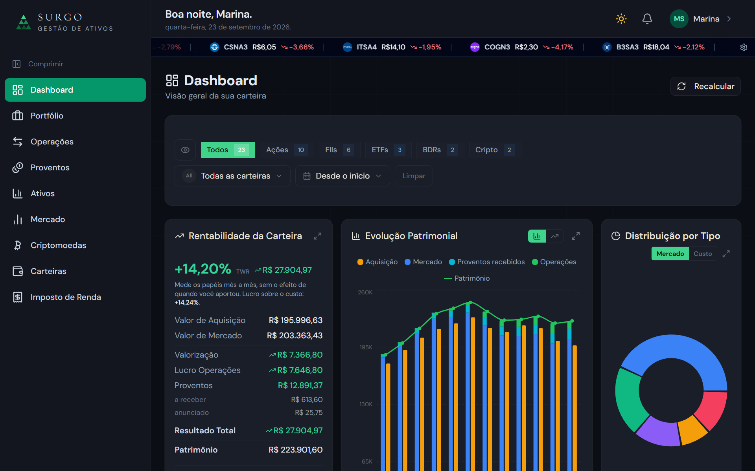Screen dimensions: 755x471
Task: Open Dashboard in sidebar
Action: [x=75, y=90]
